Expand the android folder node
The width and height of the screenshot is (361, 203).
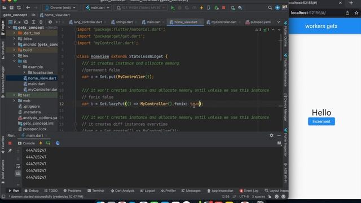14,45
